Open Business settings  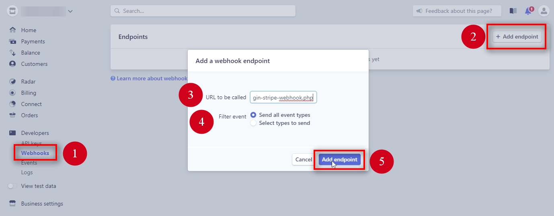pos(42,204)
